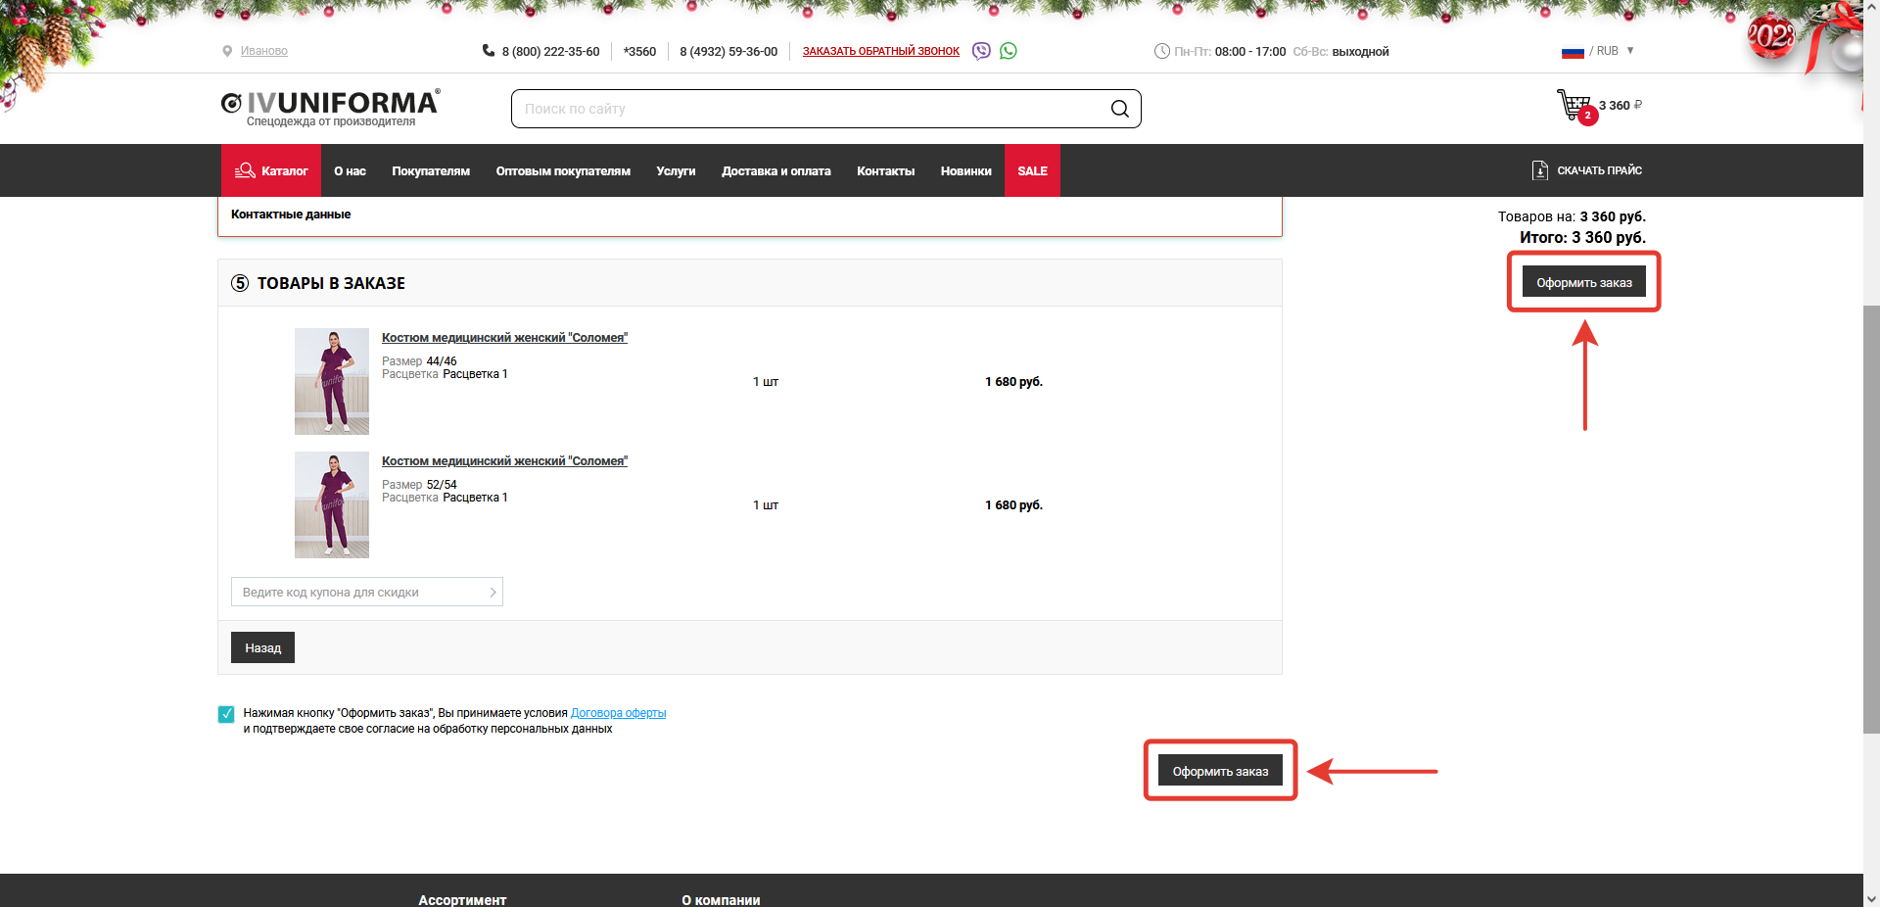This screenshot has width=1880, height=907.
Task: Click the download price list icon
Action: [1539, 170]
